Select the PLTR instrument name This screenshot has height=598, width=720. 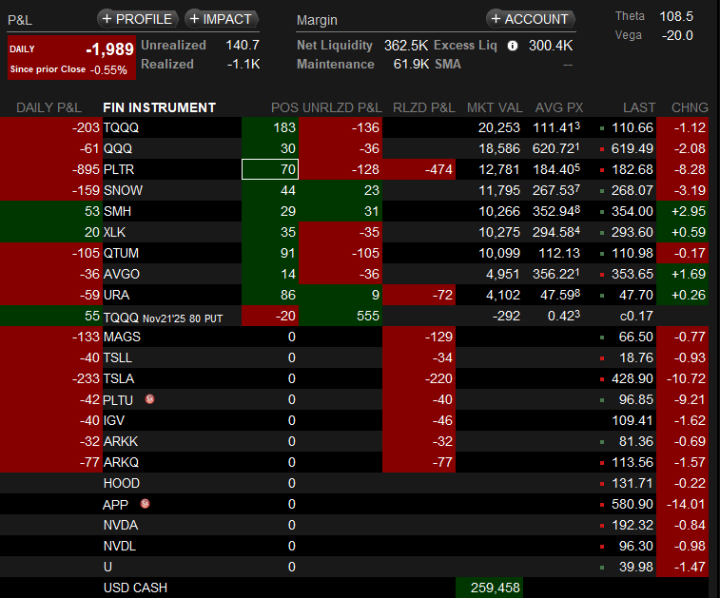tap(119, 169)
